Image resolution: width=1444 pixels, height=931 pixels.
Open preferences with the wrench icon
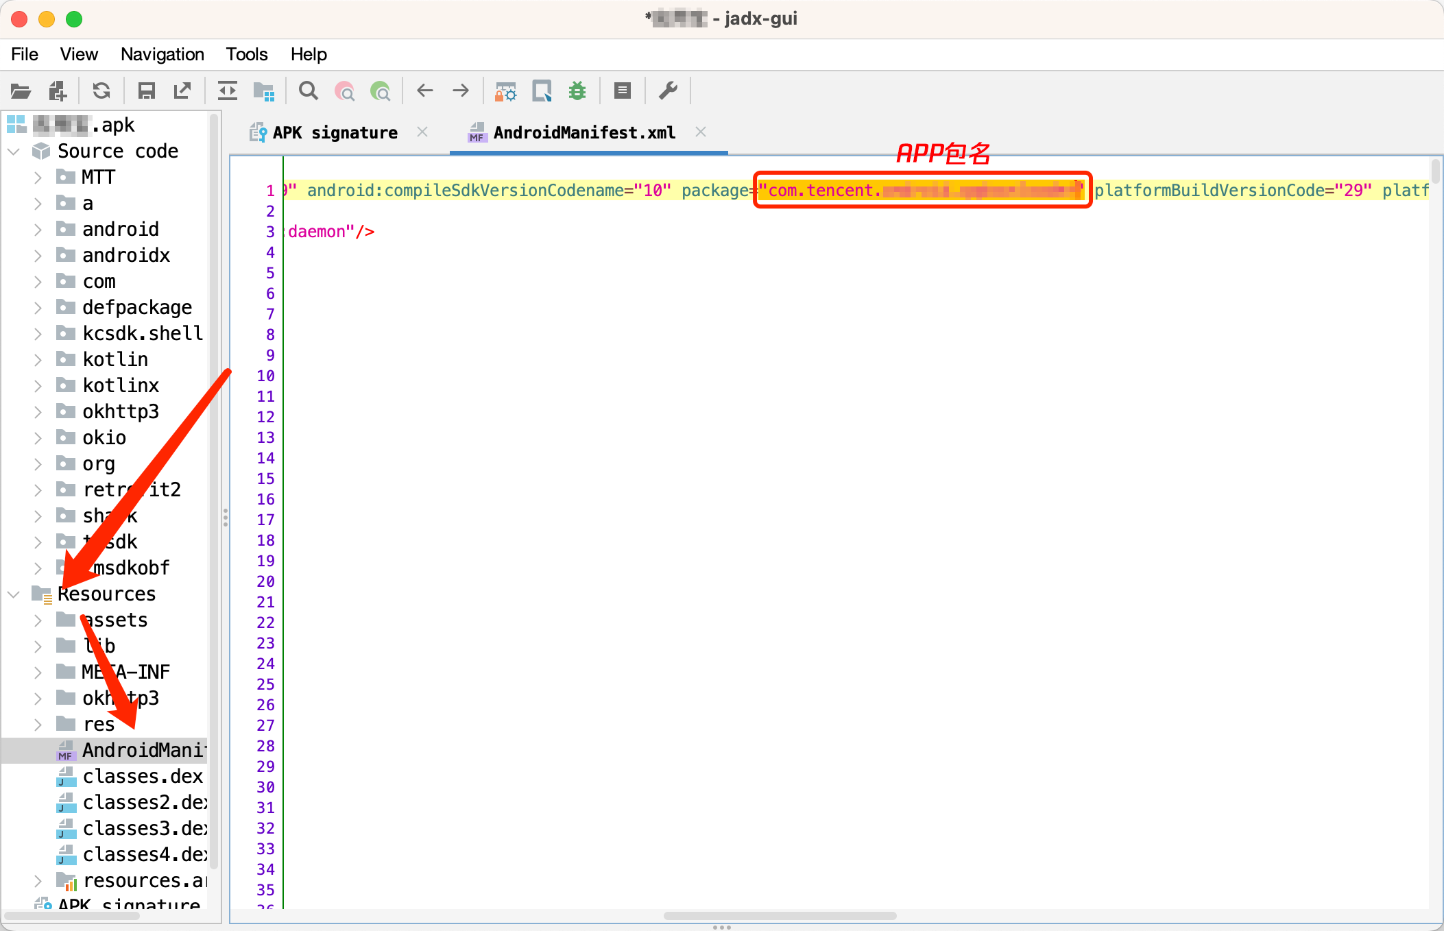(x=668, y=90)
